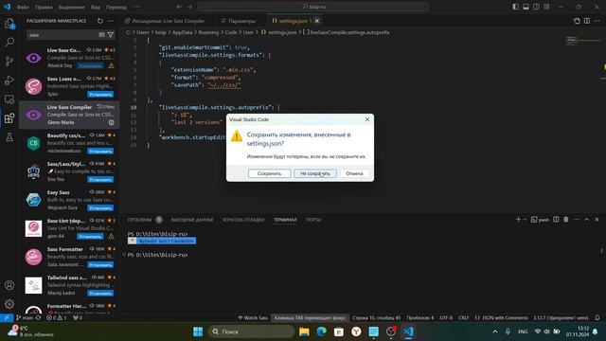The image size is (606, 341).
Task: Install the Easy Sass extension
Action: click(x=100, y=208)
